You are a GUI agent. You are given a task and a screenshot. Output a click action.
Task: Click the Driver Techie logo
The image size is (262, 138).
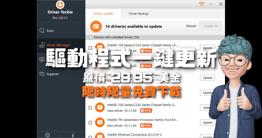60,4
